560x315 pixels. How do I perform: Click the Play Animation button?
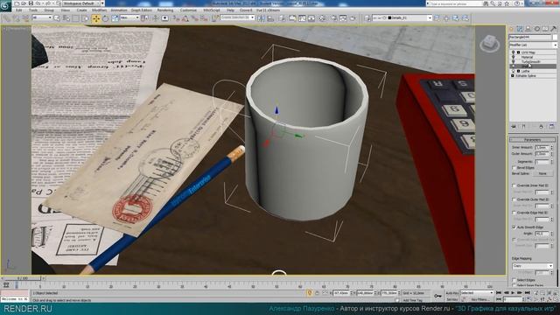[x=513, y=293]
